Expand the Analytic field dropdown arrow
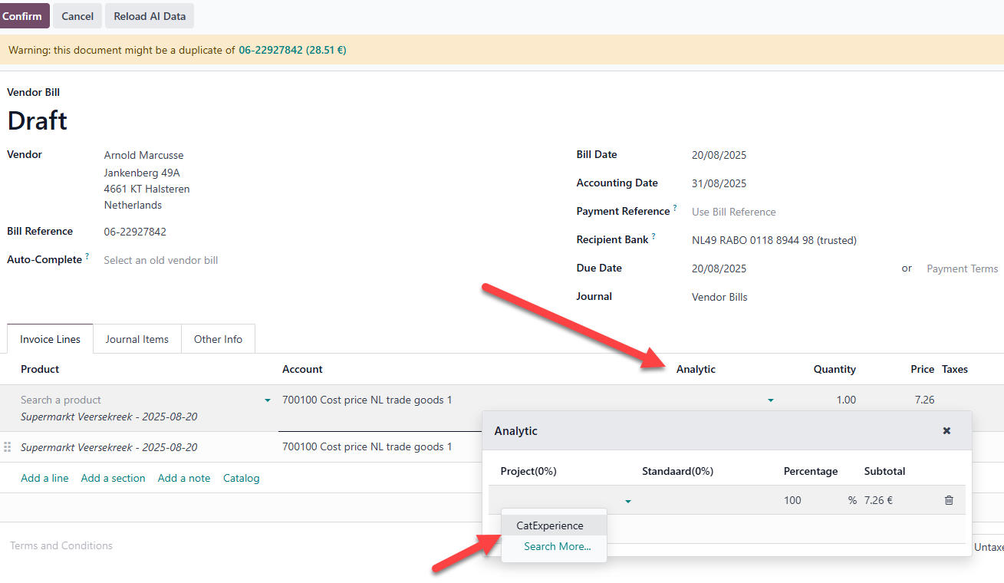The width and height of the screenshot is (1004, 583). point(770,400)
